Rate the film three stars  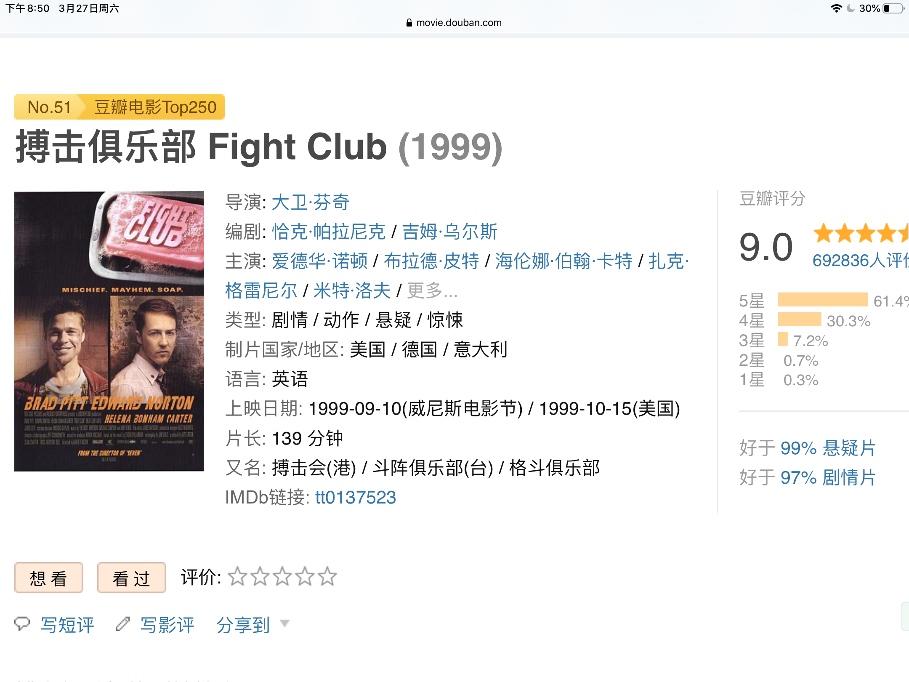coord(282,577)
